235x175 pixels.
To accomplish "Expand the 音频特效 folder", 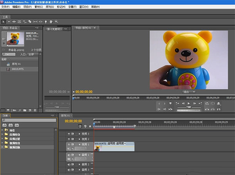I will pyautogui.click(x=2, y=134).
